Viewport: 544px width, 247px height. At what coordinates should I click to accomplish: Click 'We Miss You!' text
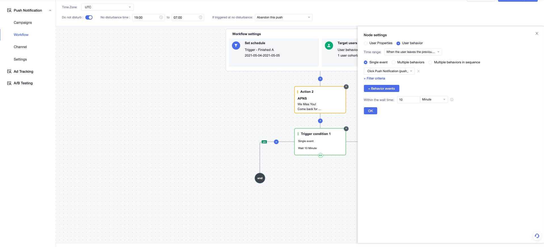point(307,104)
